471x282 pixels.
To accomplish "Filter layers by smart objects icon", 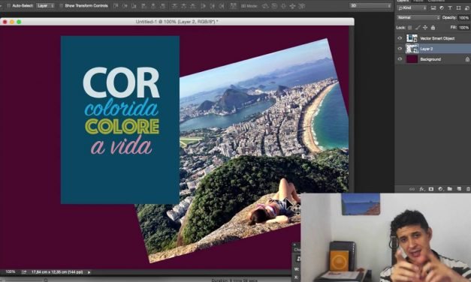I will pos(466,8).
